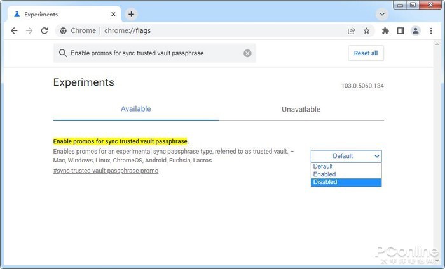Minimize the Chrome window
445x269 pixels.
pos(400,5)
